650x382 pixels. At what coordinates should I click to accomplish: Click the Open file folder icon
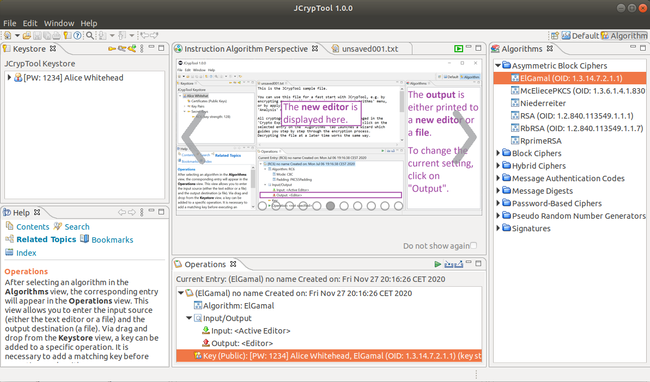coord(27,35)
